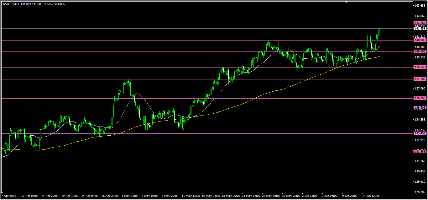Viewport: 428px width, 200px height.
Task: Select the 133.456 support line
Action: (219, 133)
